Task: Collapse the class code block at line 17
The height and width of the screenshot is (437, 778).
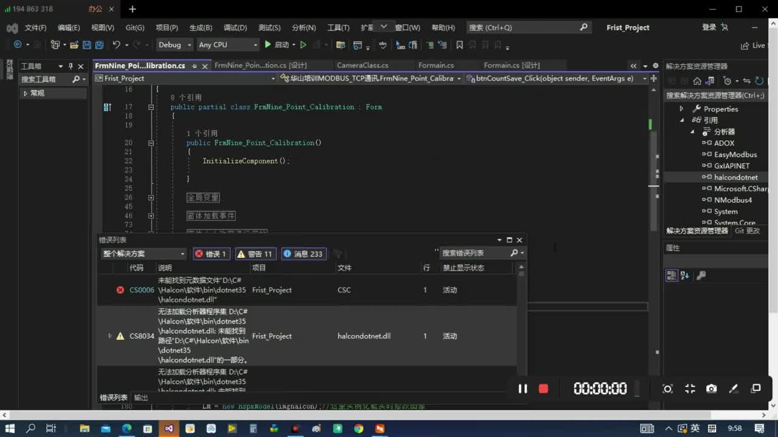Action: pos(151,107)
